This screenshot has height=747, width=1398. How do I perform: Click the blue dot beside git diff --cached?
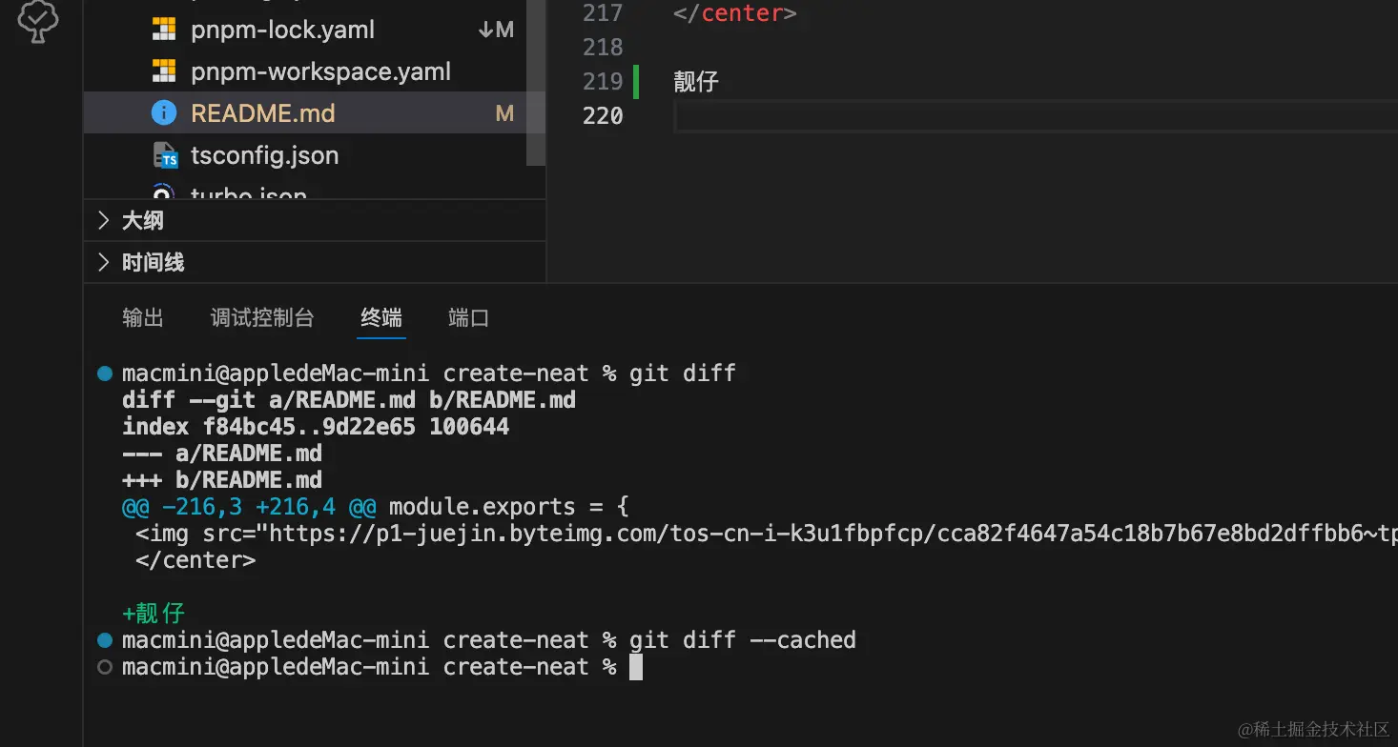105,639
